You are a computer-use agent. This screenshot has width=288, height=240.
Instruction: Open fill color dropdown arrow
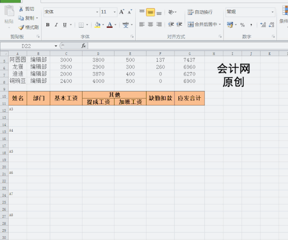point(103,25)
